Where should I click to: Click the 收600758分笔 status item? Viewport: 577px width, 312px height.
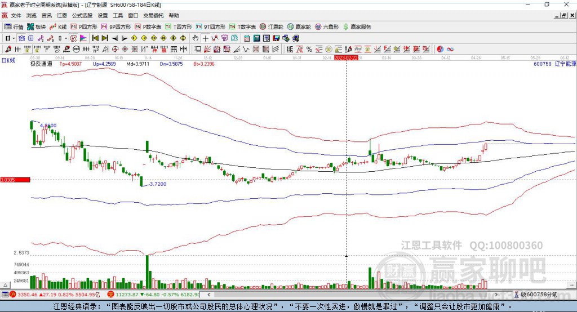pos(535,295)
